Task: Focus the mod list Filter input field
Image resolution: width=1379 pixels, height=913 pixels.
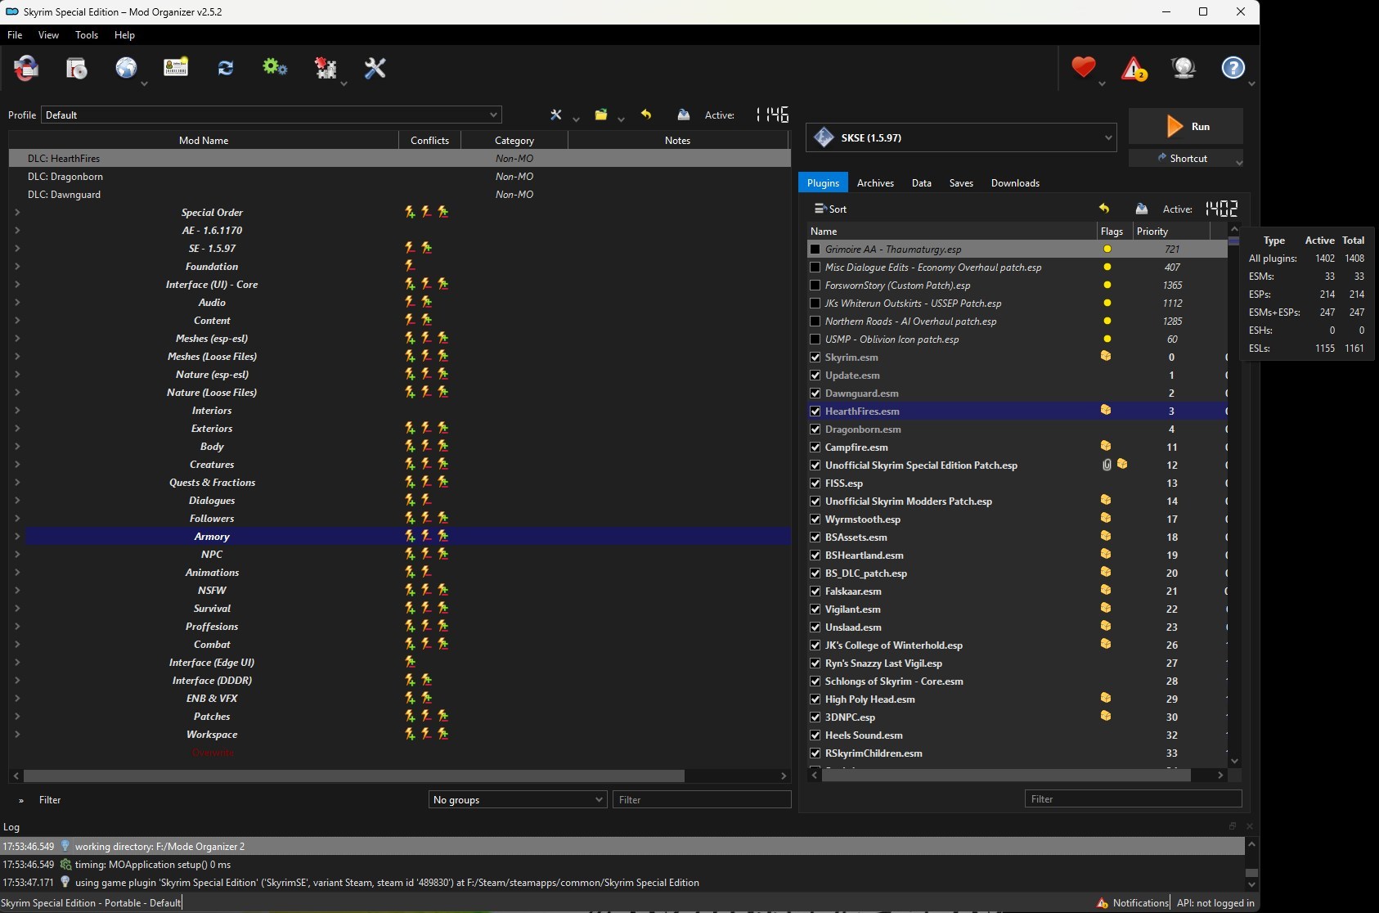Action: tap(702, 799)
